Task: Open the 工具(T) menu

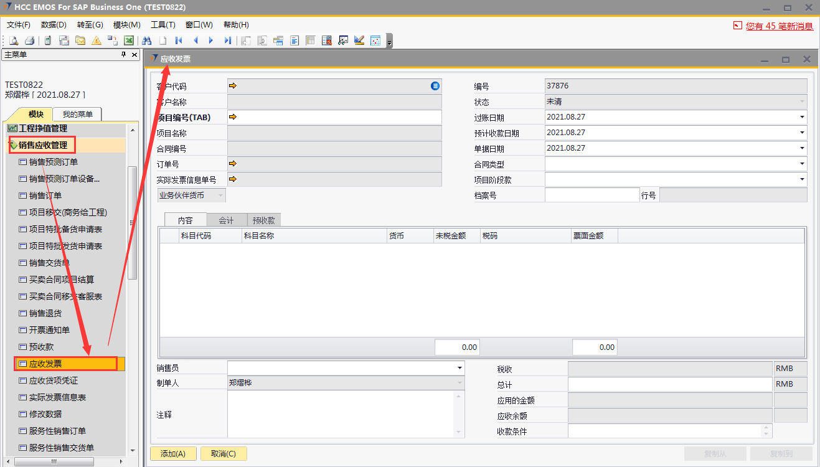Action: tap(163, 25)
